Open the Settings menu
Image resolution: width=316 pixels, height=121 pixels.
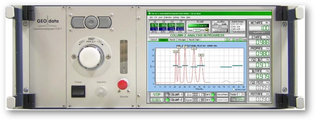[x=176, y=17]
